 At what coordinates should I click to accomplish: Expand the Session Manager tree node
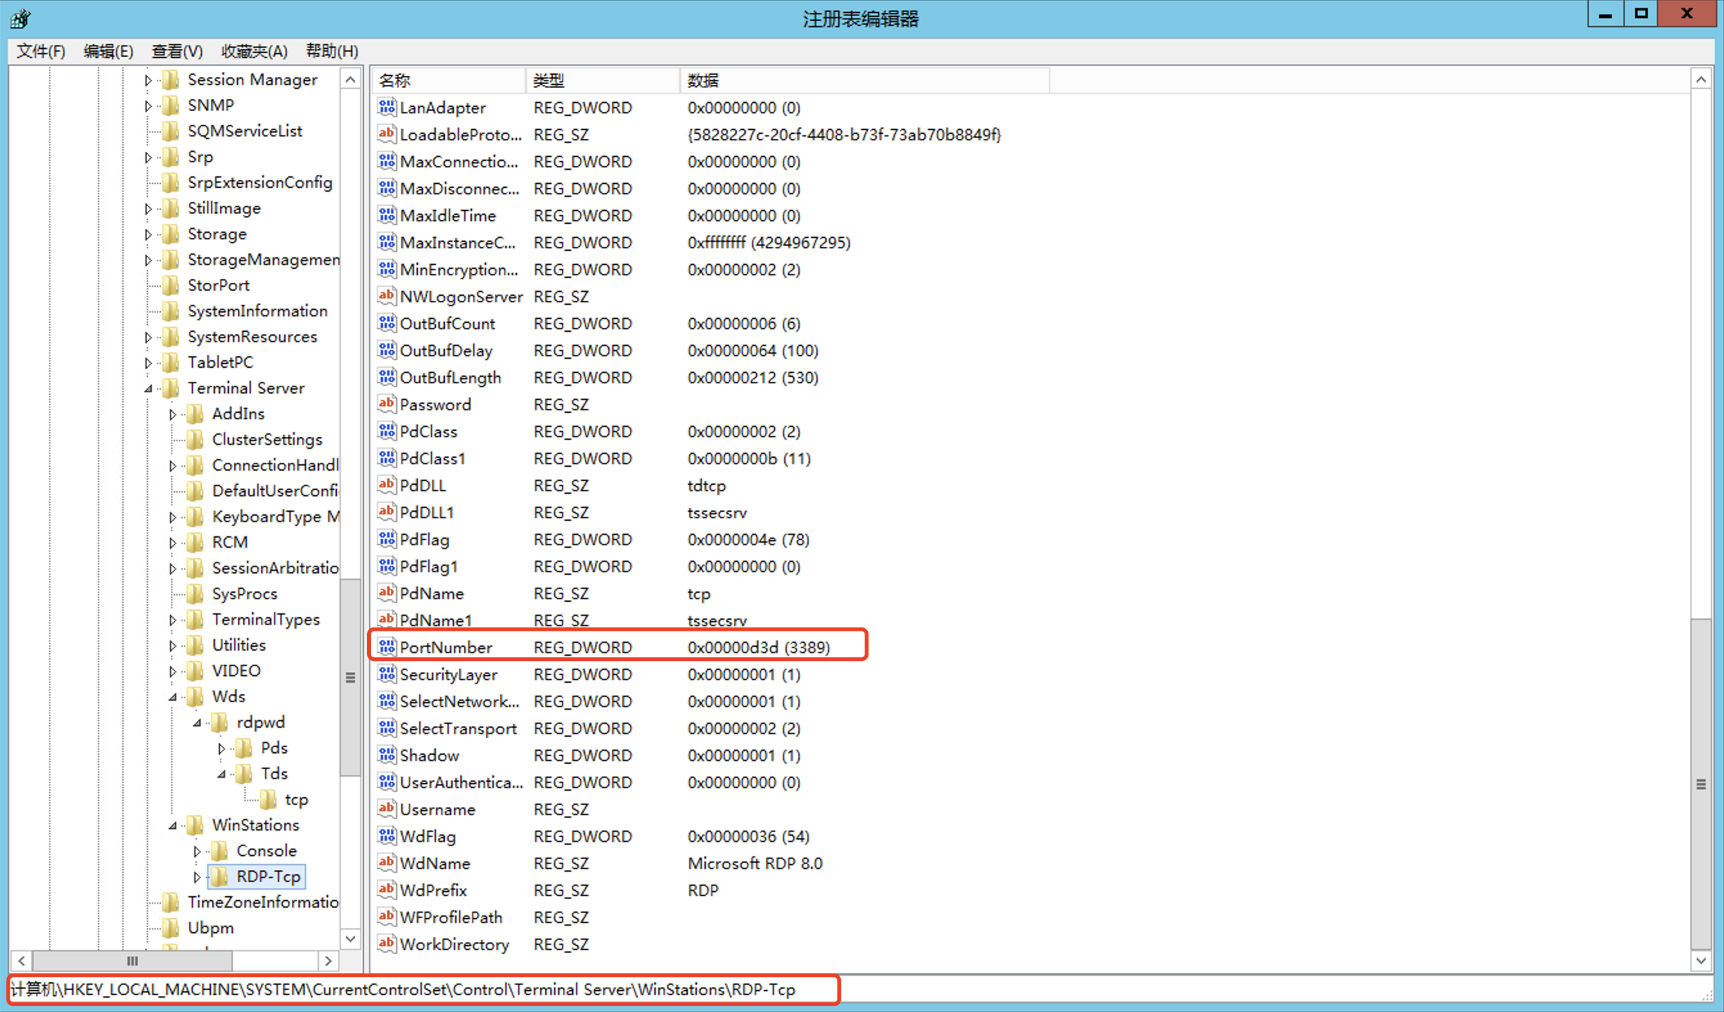click(x=148, y=80)
